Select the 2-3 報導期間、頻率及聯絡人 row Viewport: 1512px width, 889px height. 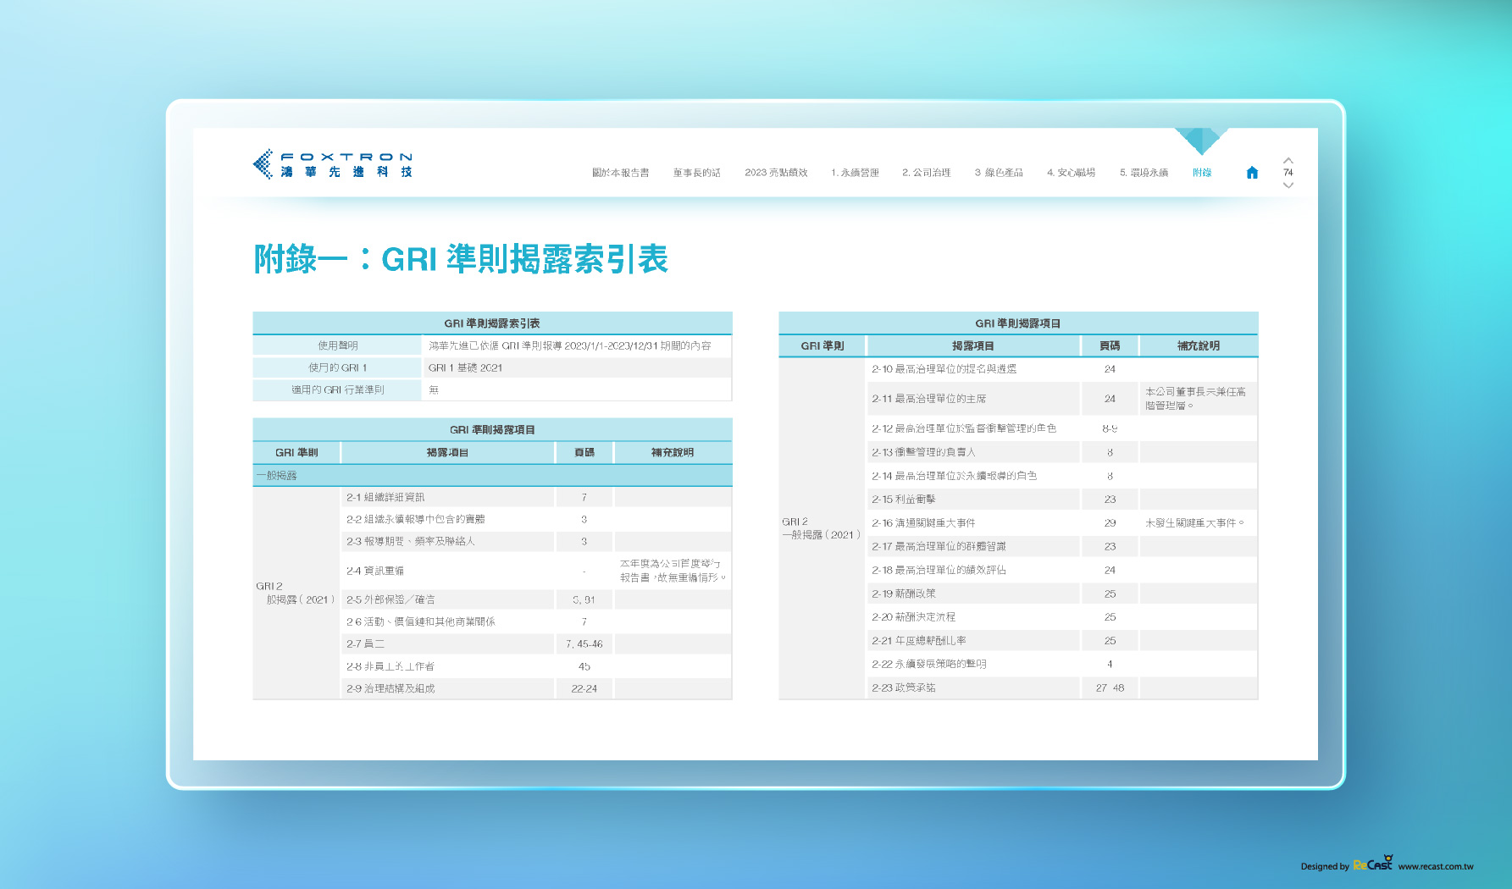click(535, 541)
